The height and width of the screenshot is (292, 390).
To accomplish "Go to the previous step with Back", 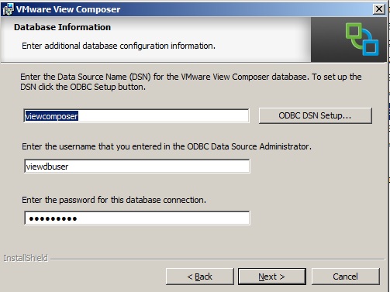I will point(200,277).
